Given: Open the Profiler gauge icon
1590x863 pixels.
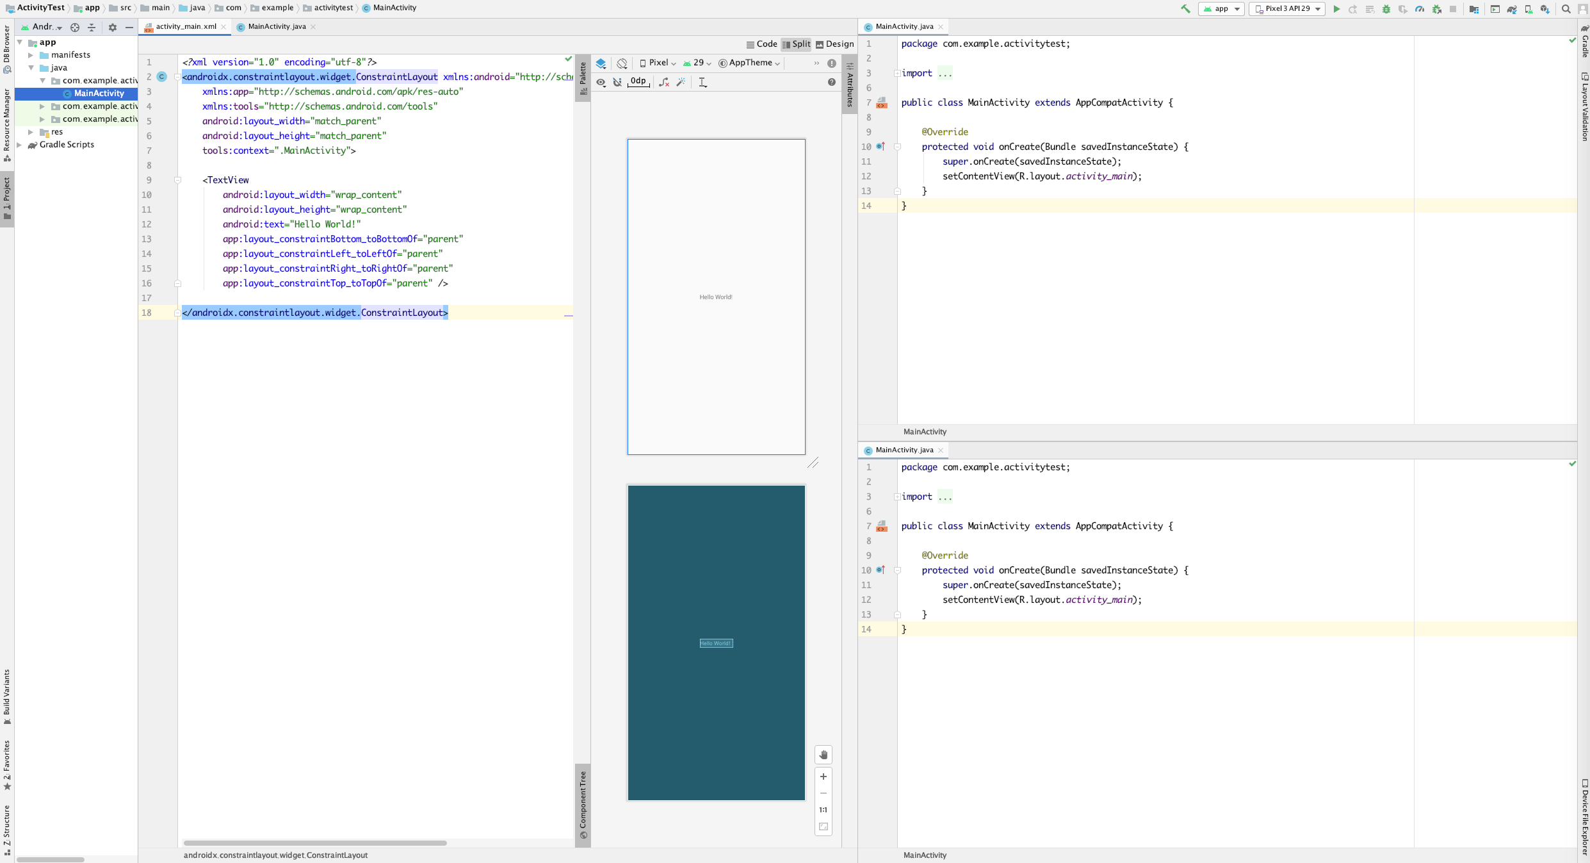Looking at the screenshot, I should pyautogui.click(x=1420, y=9).
